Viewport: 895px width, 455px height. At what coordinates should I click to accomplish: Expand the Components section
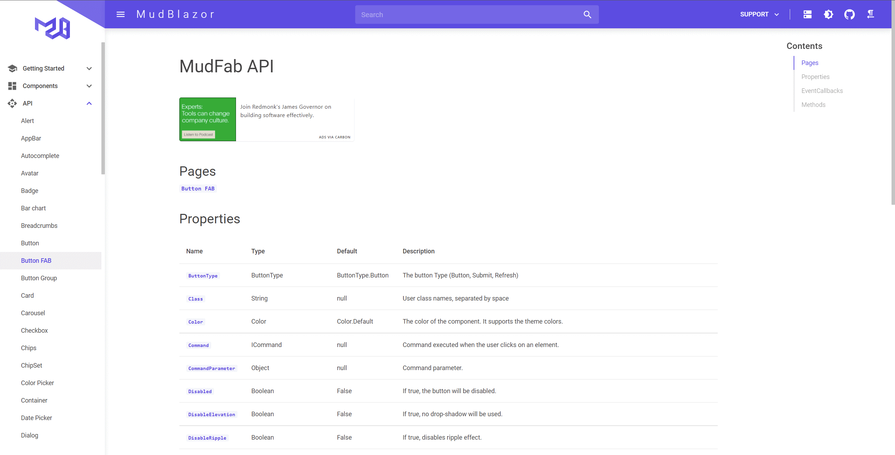point(89,86)
